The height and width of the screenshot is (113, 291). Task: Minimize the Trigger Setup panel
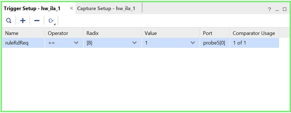[277, 10]
